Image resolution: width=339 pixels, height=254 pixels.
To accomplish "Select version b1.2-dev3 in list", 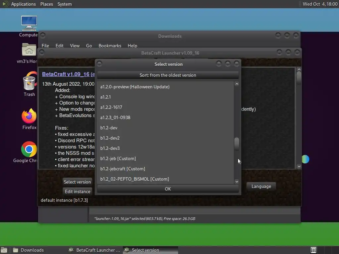I will coord(166,148).
